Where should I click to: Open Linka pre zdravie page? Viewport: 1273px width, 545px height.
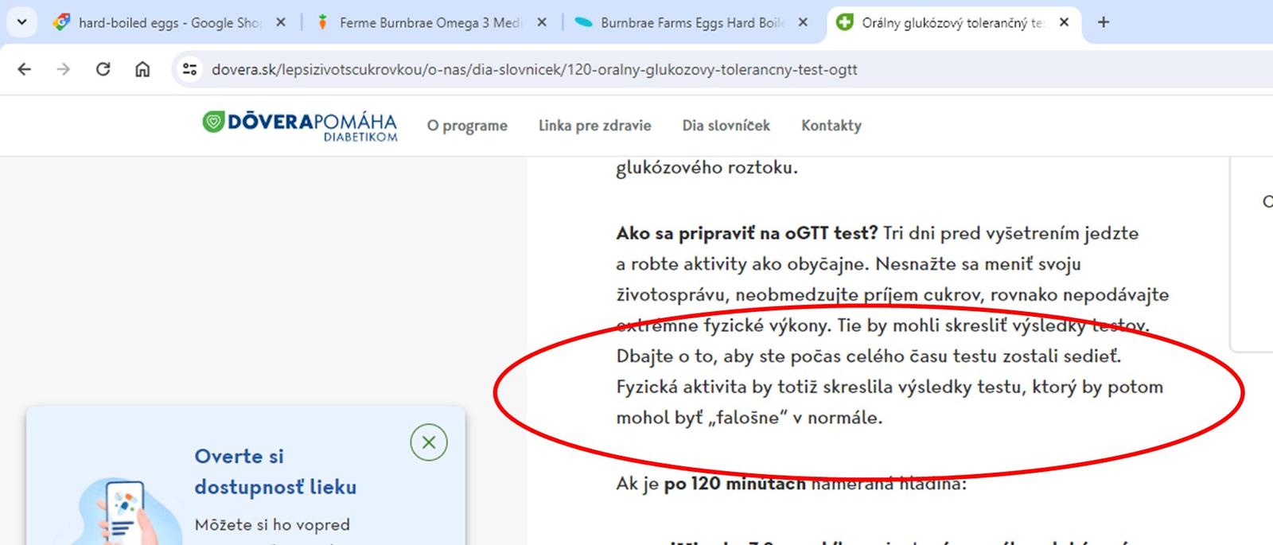coord(594,126)
